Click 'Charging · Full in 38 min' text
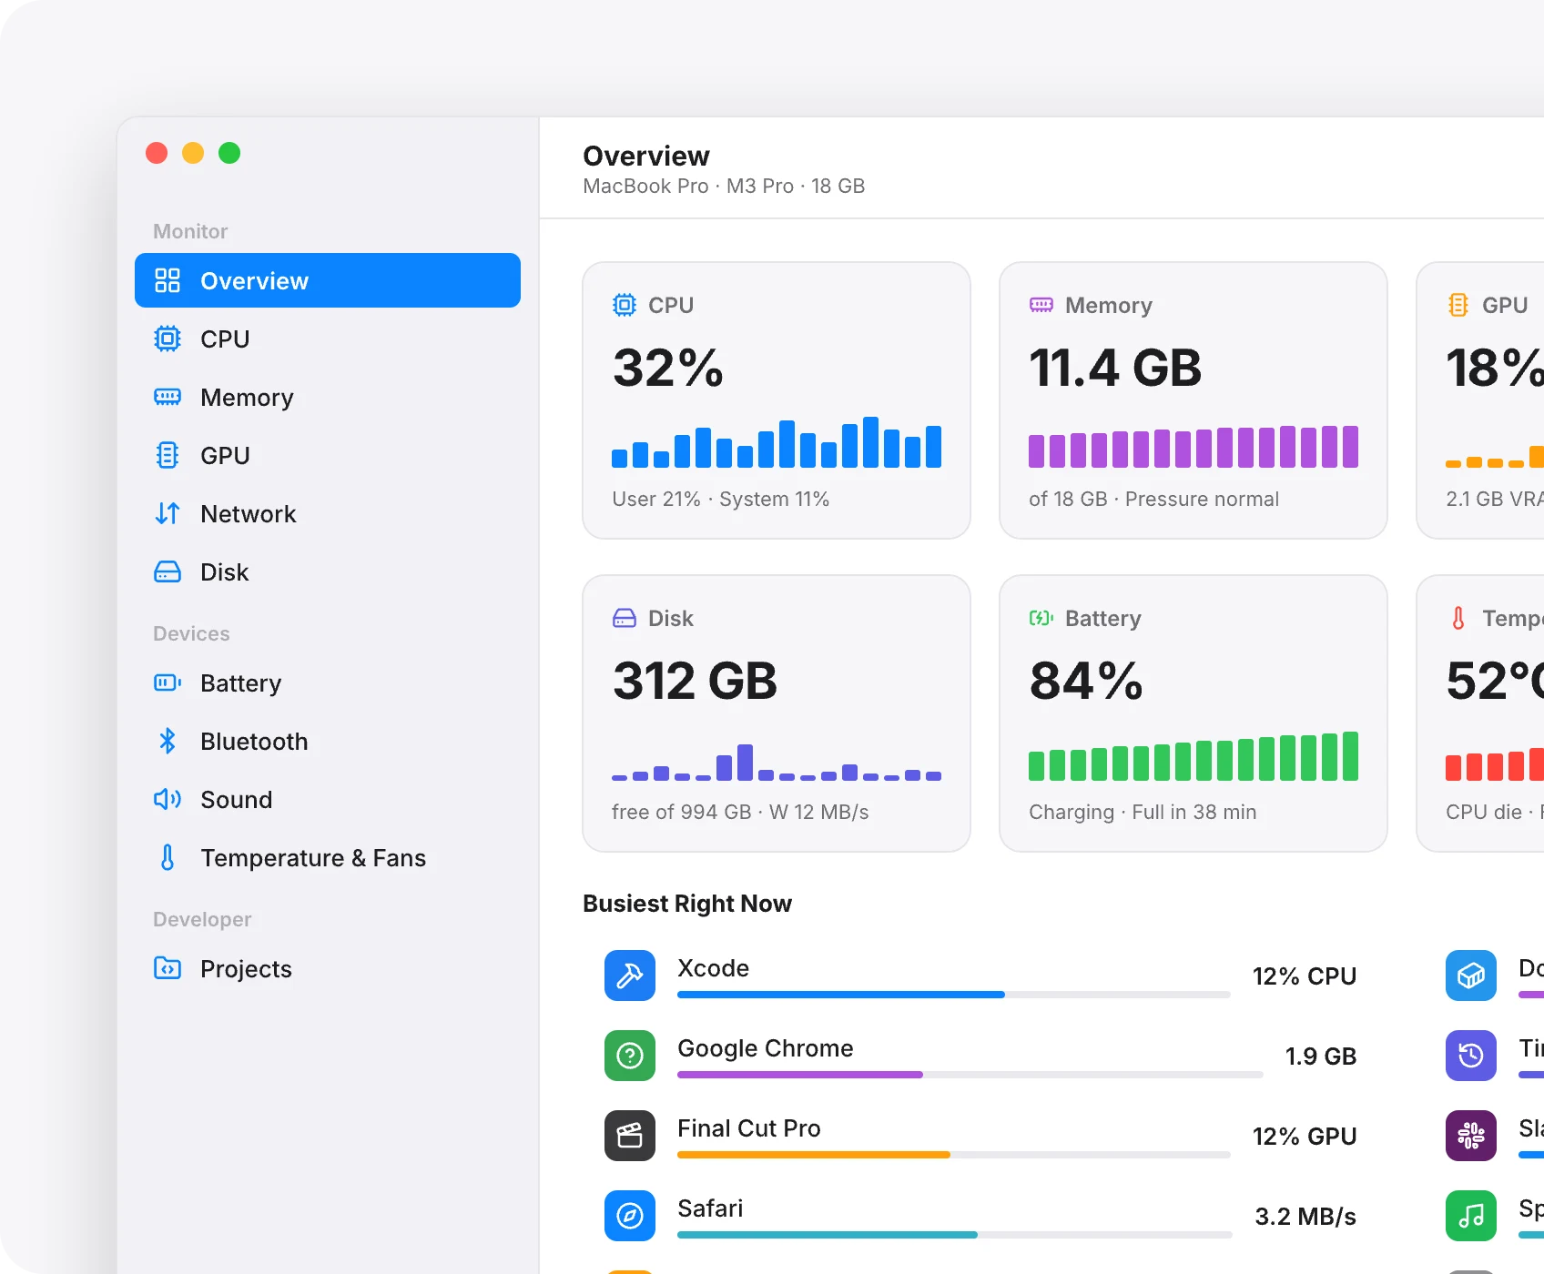This screenshot has width=1544, height=1274. pos(1143,812)
